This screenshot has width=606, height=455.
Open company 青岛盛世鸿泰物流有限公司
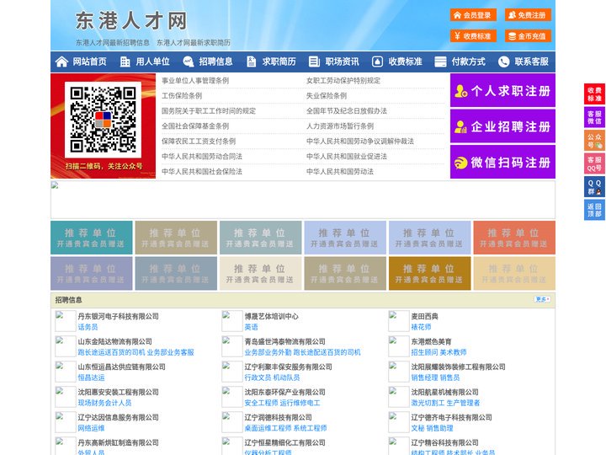tap(284, 341)
